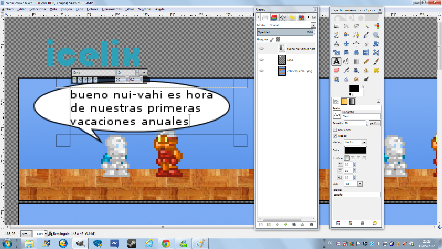Open a new layer with the new layer icon
This screenshot has width=442, height=249.
[261, 225]
